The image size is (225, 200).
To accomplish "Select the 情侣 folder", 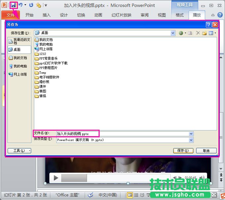I will tap(40, 96).
